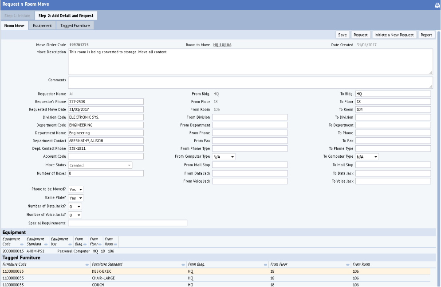Switch to the Tagged Furniture tab
Image resolution: width=441 pixels, height=287 pixels.
(75, 26)
